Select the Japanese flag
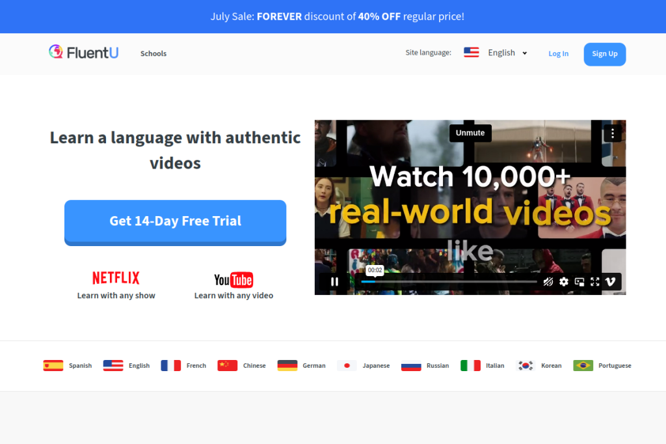 tap(347, 365)
